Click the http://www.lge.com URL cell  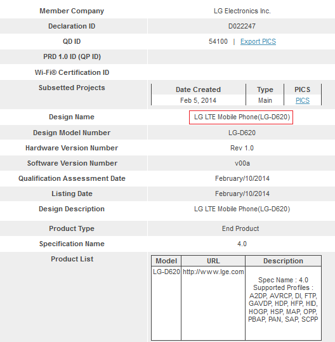pos(213,272)
